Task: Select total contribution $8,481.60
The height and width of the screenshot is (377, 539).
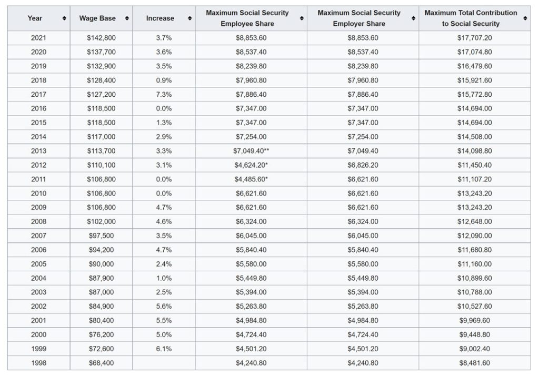Action: coord(474,363)
